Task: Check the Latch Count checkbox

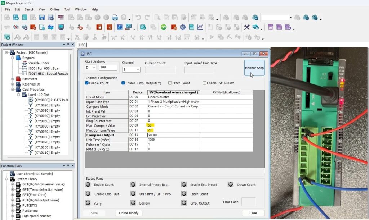Action: (x=170, y=83)
